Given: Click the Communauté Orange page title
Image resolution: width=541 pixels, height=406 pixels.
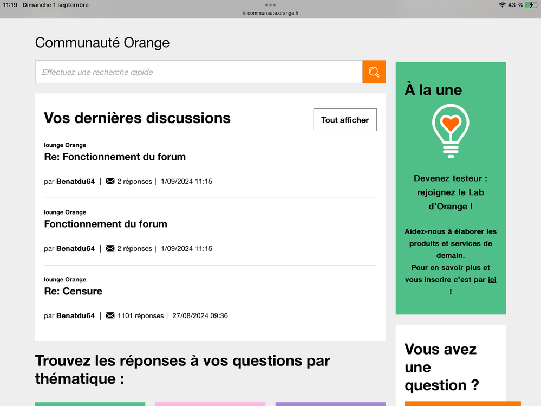Looking at the screenshot, I should 102,42.
